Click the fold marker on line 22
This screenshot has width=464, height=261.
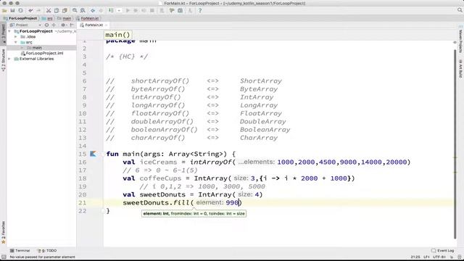pos(103,211)
